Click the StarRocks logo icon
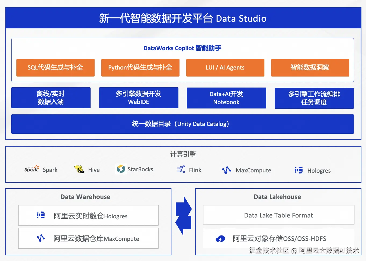This screenshot has height=261, width=366. (121, 169)
